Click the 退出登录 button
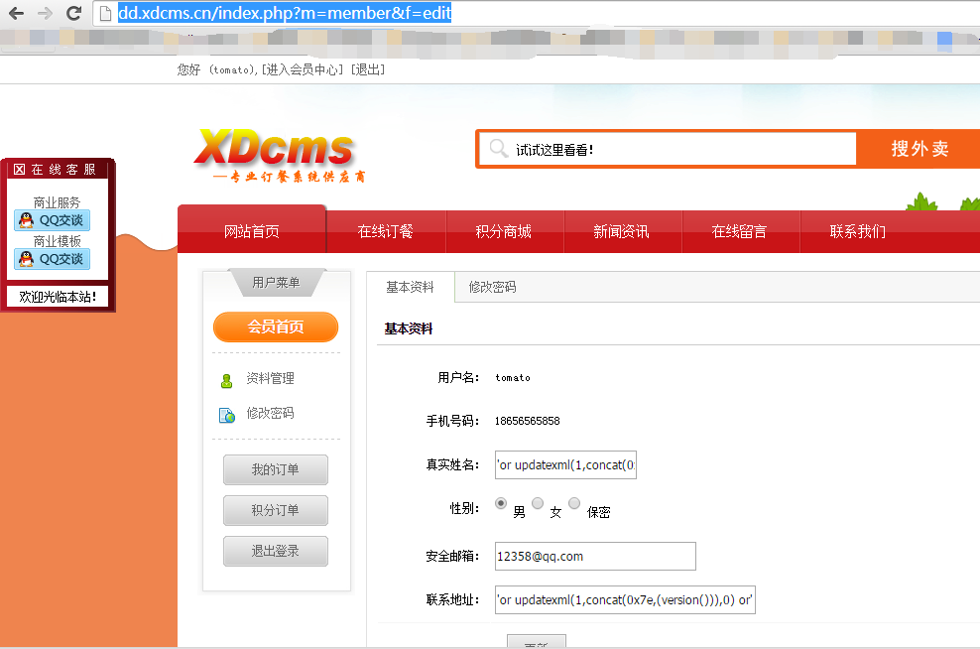Image resolution: width=980 pixels, height=649 pixels. [276, 551]
